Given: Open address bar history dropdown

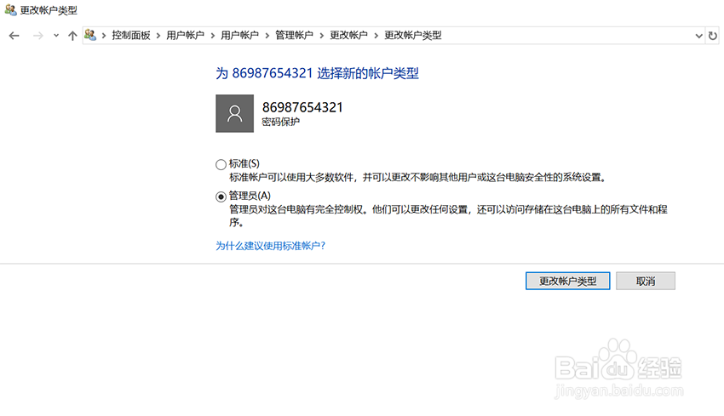Looking at the screenshot, I should (x=698, y=36).
